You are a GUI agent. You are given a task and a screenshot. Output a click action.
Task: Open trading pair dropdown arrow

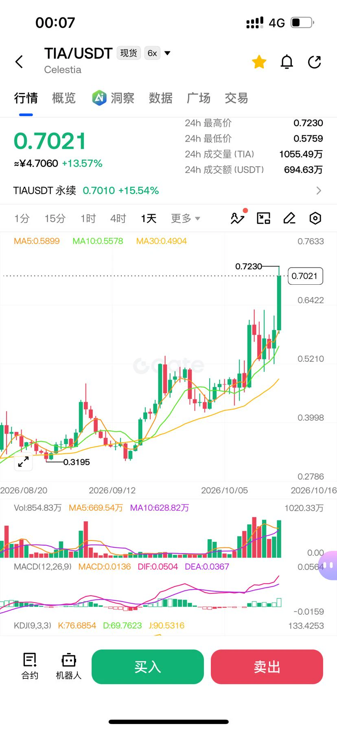pyautogui.click(x=167, y=53)
